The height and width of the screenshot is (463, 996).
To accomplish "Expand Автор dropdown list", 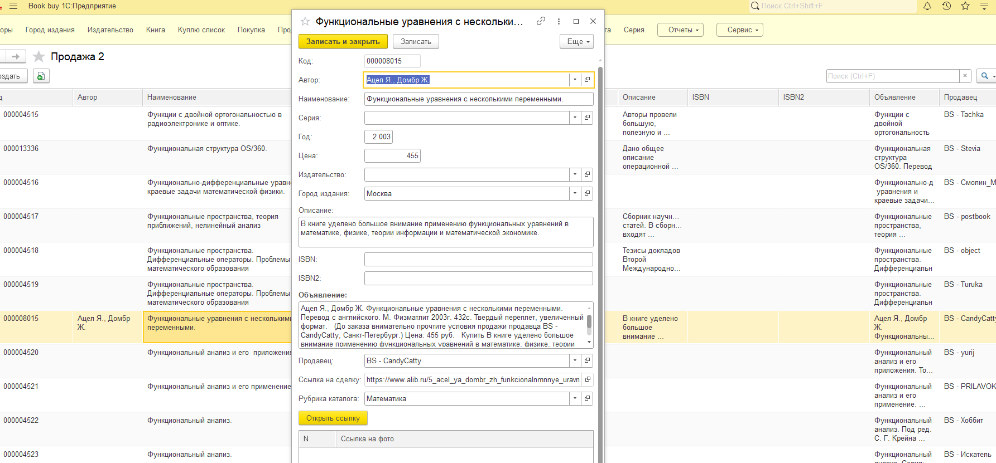I will (575, 80).
